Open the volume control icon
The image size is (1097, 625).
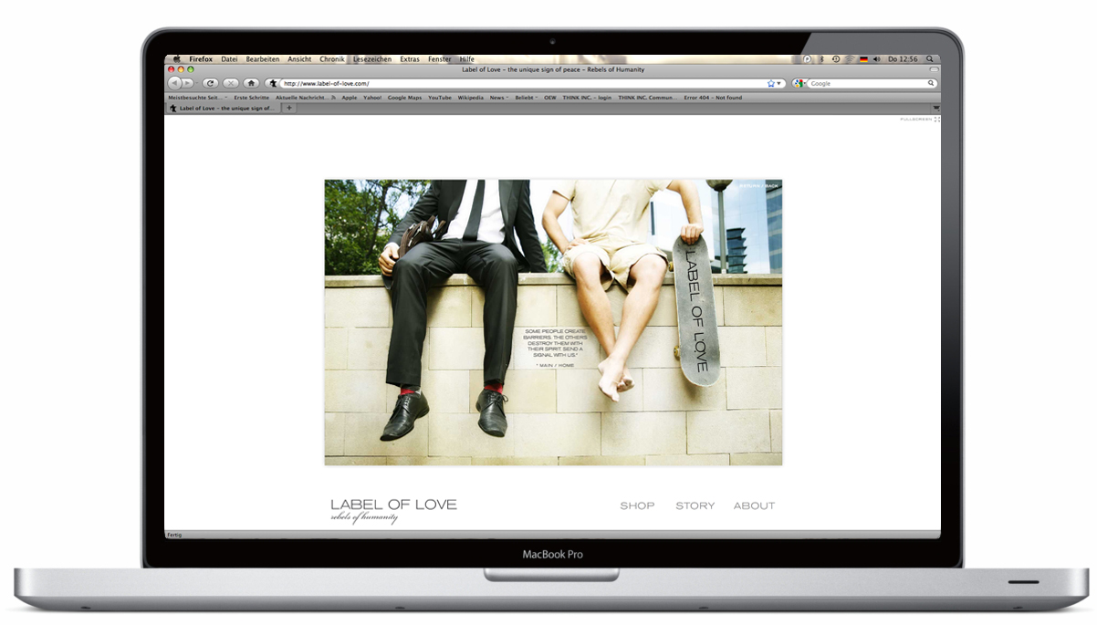click(x=877, y=59)
